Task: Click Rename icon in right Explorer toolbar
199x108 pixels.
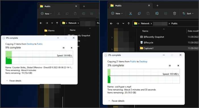Action: pyautogui.click(x=157, y=13)
